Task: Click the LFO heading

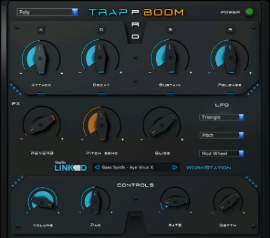Action: tap(222, 105)
